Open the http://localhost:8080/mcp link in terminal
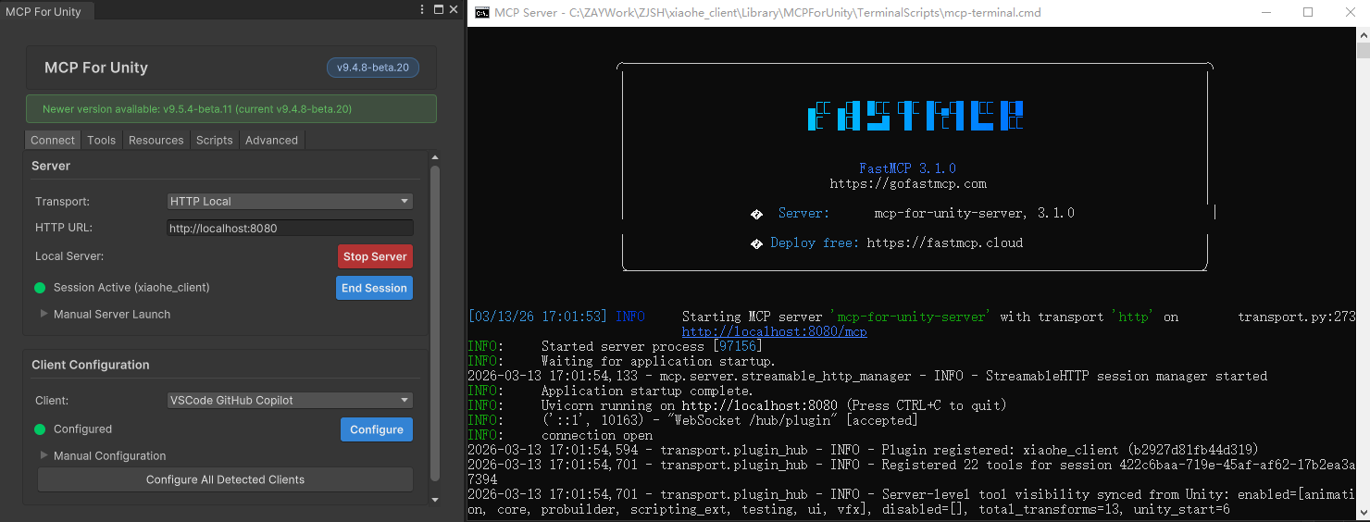The width and height of the screenshot is (1370, 522). [x=774, y=331]
